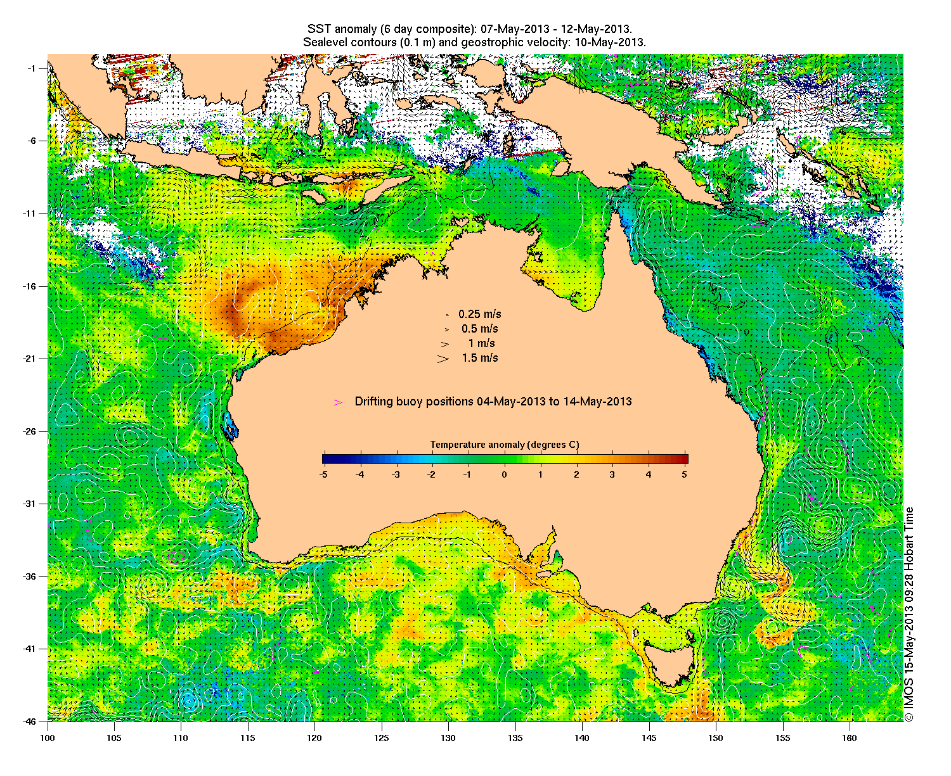Click the IMOS copyright timestamp text
Screen dimensions: 951x776
pyautogui.click(x=909, y=613)
